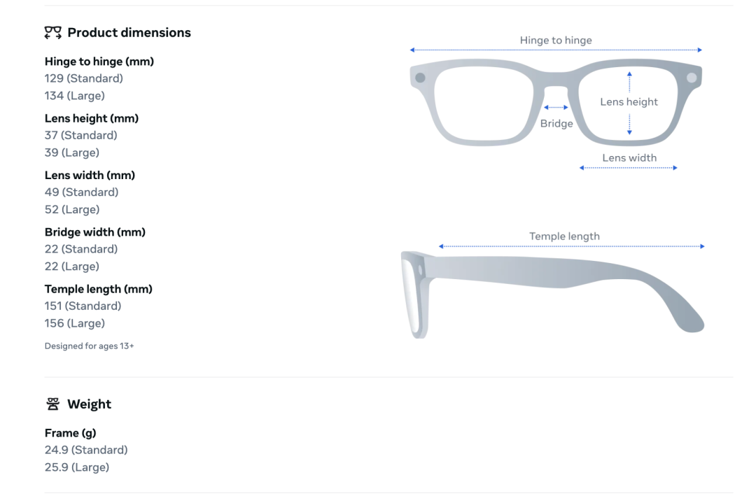Image resolution: width=756 pixels, height=496 pixels.
Task: Click the 156 (Large) temple length value
Action: coord(75,323)
